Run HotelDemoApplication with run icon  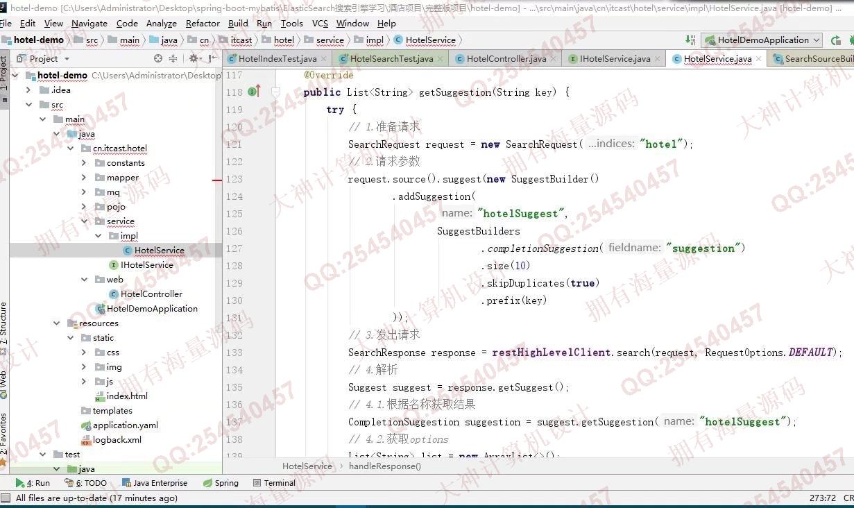coord(835,40)
